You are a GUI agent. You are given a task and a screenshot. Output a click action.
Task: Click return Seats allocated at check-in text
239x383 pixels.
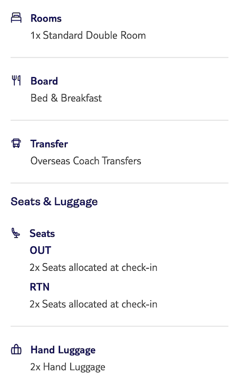[93, 304]
